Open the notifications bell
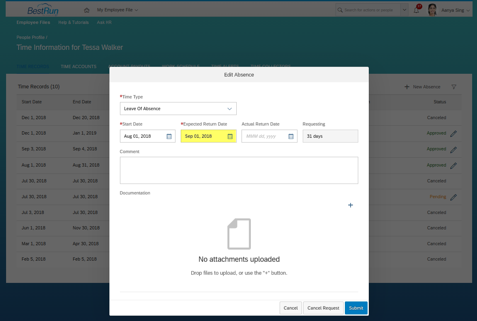Screen dimensions: 477x321 click(x=417, y=10)
